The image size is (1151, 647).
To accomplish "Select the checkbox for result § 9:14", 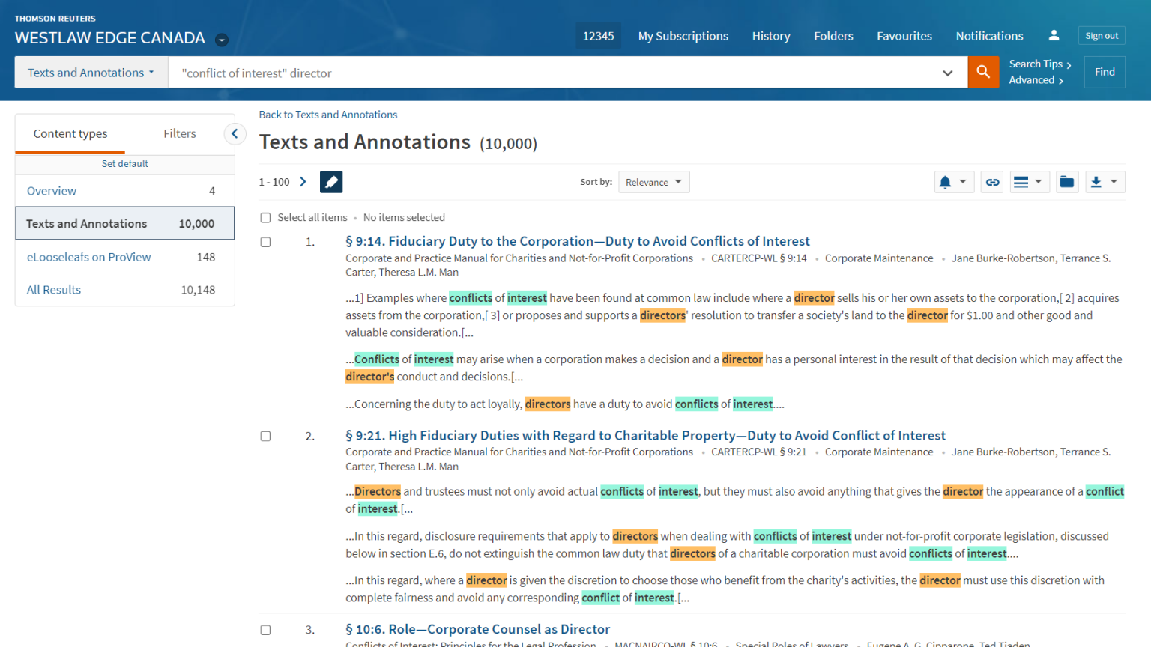I will point(265,242).
